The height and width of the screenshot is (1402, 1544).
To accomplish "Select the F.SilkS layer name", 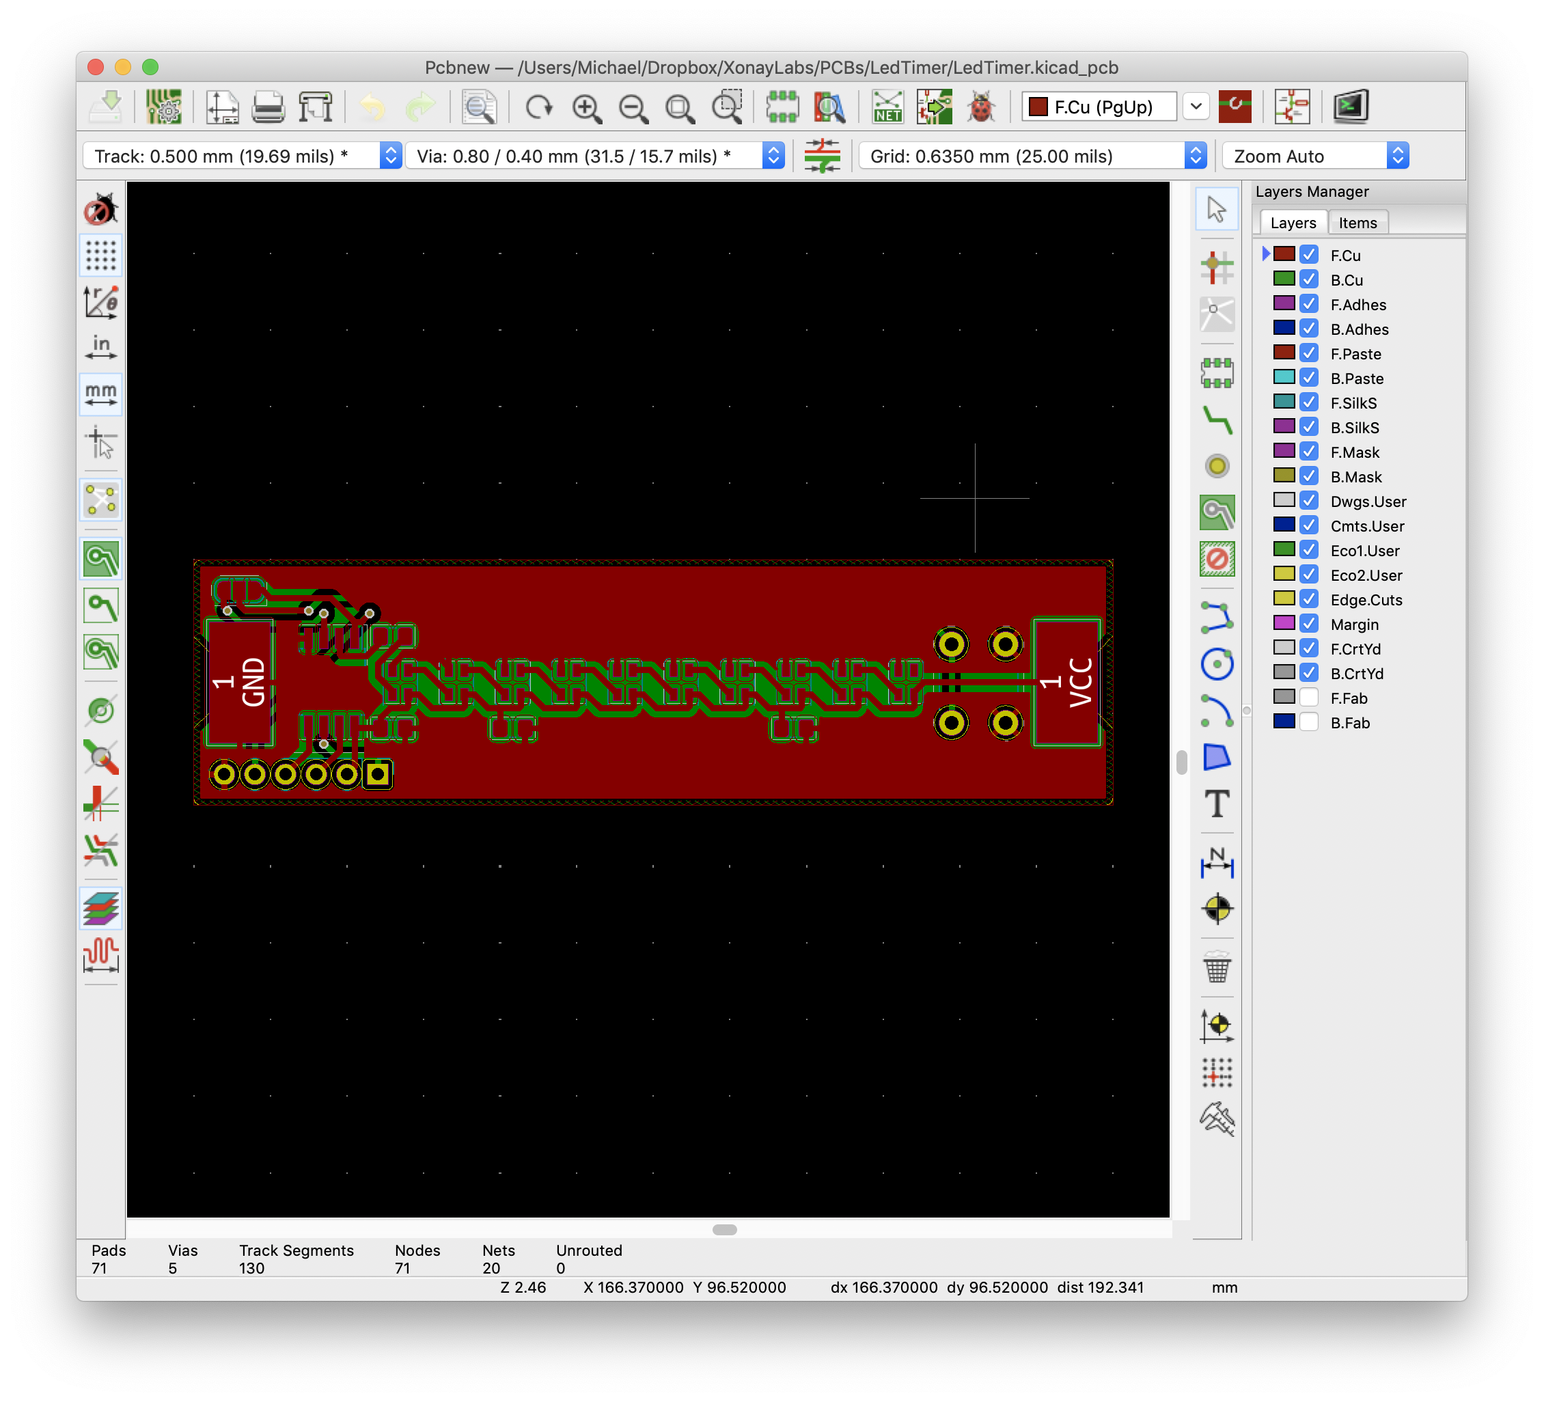I will point(1353,403).
